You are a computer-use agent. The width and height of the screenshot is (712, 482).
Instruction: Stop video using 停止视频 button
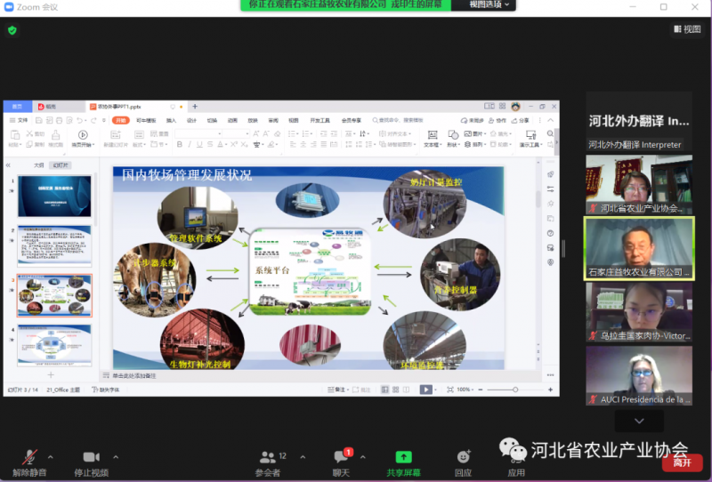pos(92,463)
